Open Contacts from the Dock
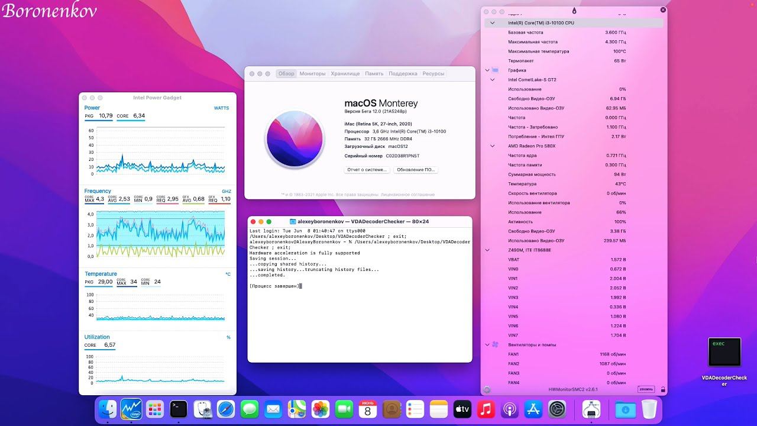 tap(391, 409)
